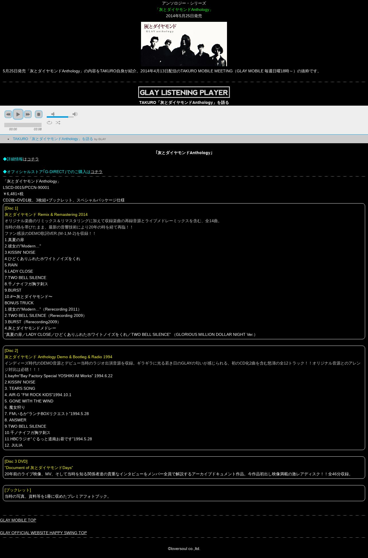
Task: Click the 2014年5月25日発売 release date
Action: point(184,16)
